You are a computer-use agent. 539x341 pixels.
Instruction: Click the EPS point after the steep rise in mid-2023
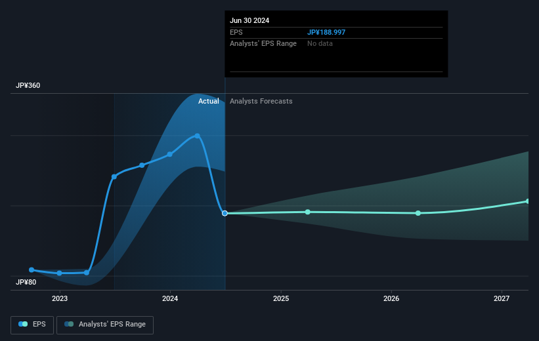point(114,177)
